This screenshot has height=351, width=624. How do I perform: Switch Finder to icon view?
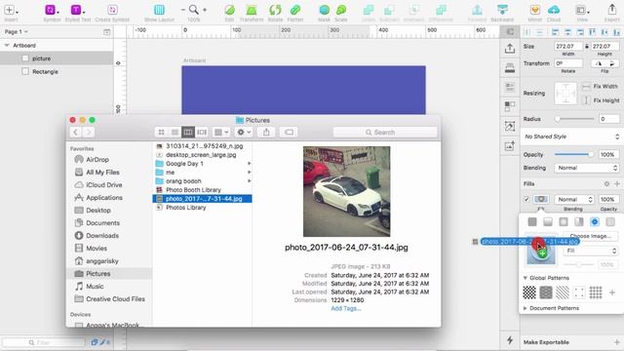coord(161,133)
